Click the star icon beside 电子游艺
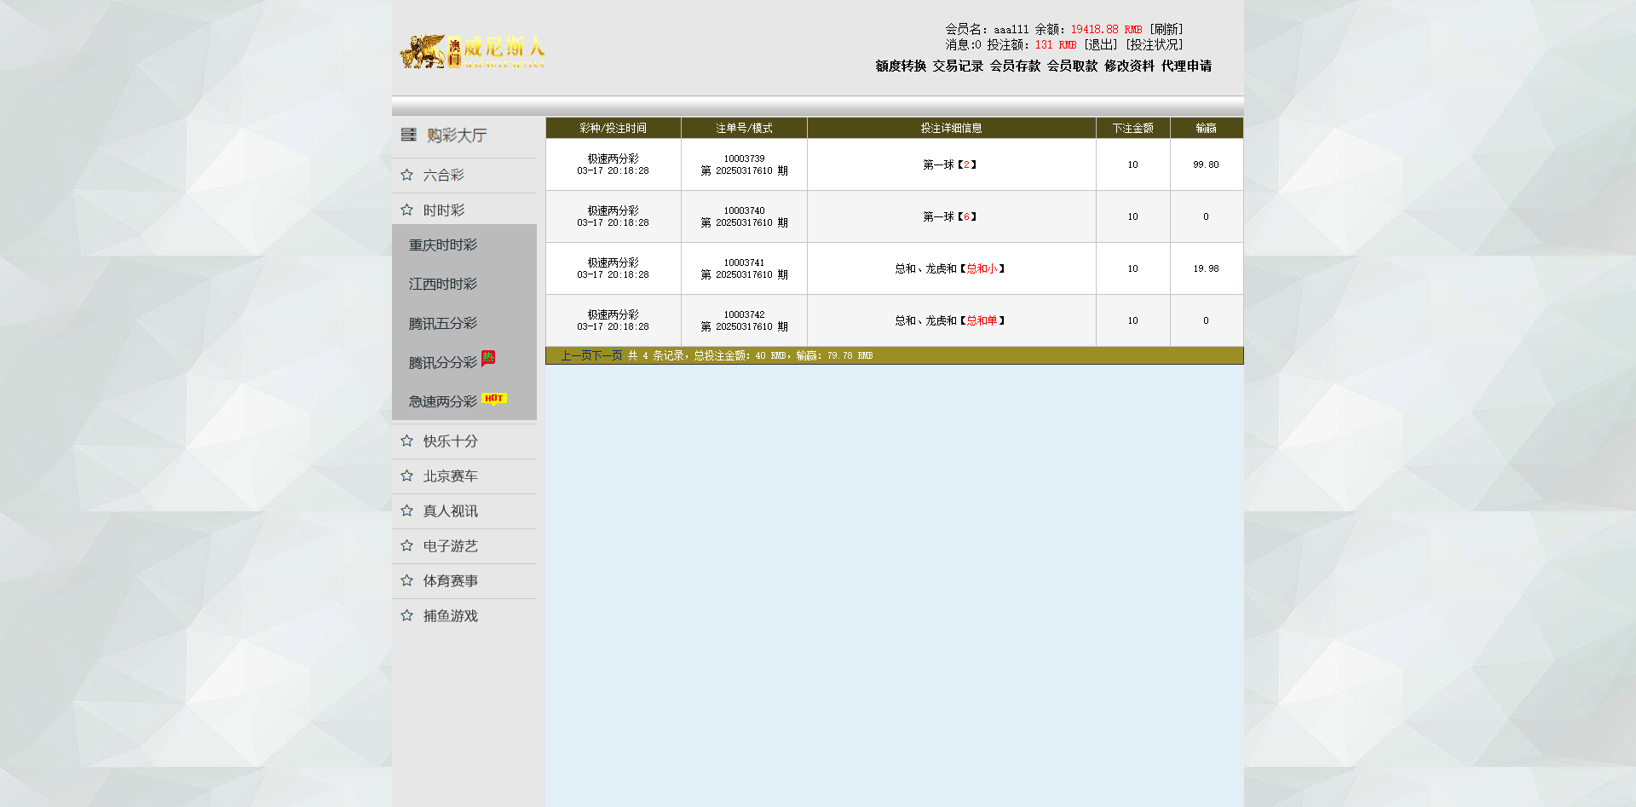 pyautogui.click(x=406, y=546)
